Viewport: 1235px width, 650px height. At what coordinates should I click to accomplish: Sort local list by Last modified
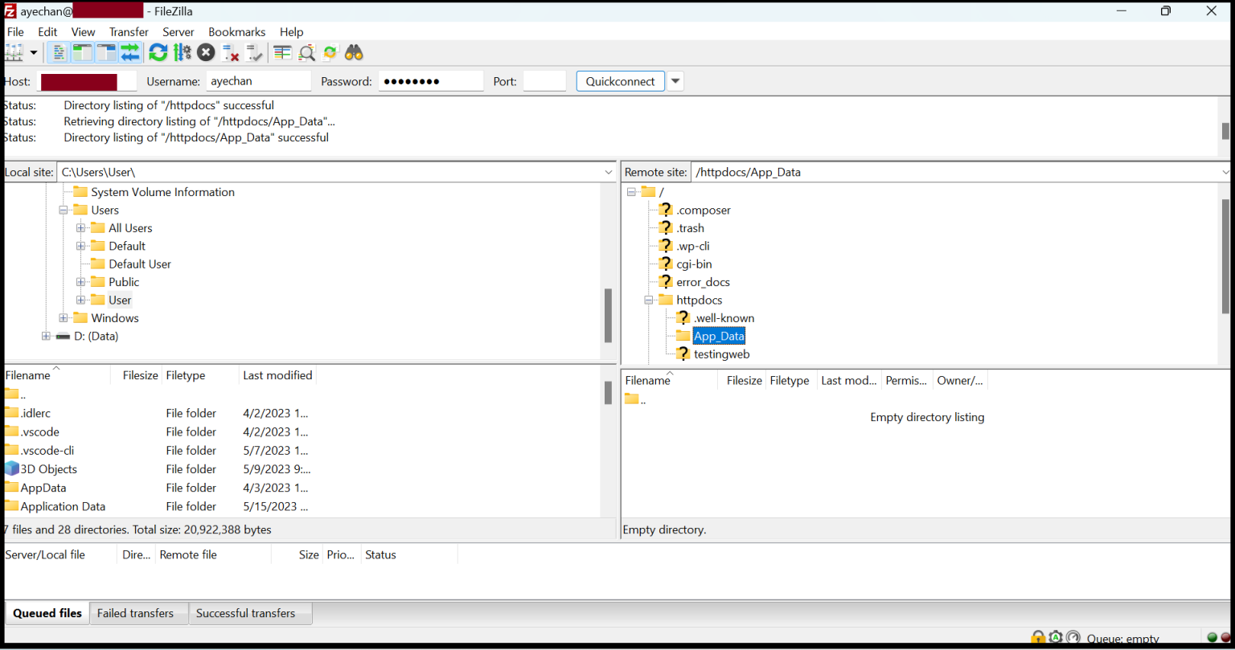click(277, 375)
